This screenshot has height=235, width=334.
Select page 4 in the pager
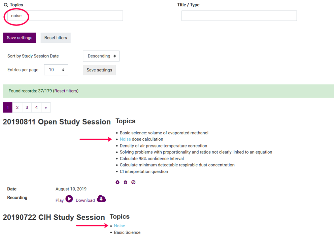[36, 107]
